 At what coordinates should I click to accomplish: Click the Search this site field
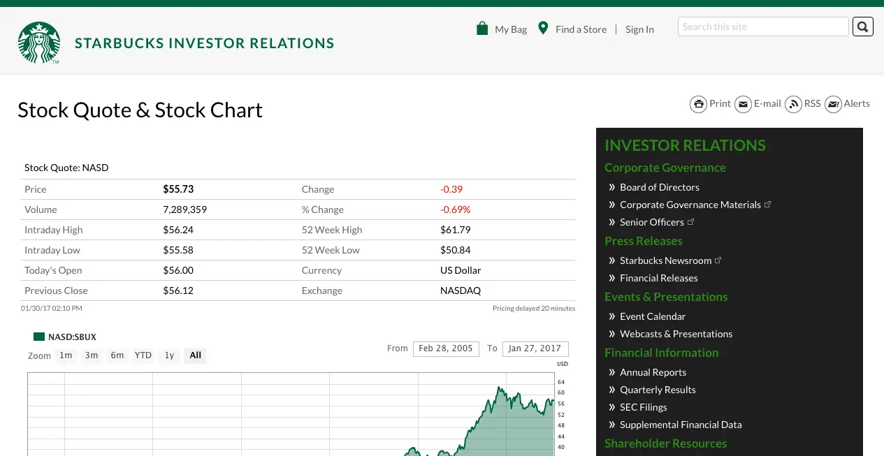click(x=763, y=27)
